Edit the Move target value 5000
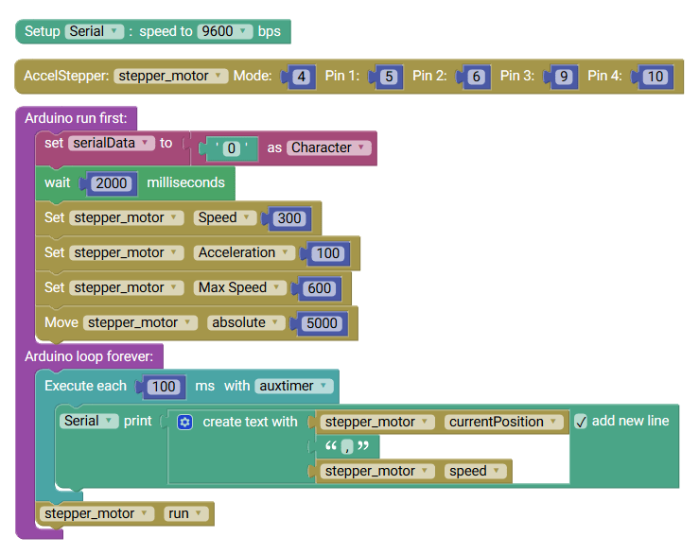This screenshot has width=699, height=554. [322, 323]
